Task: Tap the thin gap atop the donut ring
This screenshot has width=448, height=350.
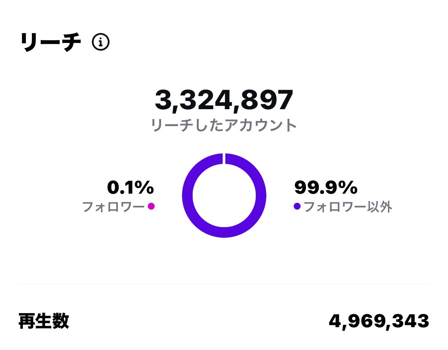Action: pos(224,159)
